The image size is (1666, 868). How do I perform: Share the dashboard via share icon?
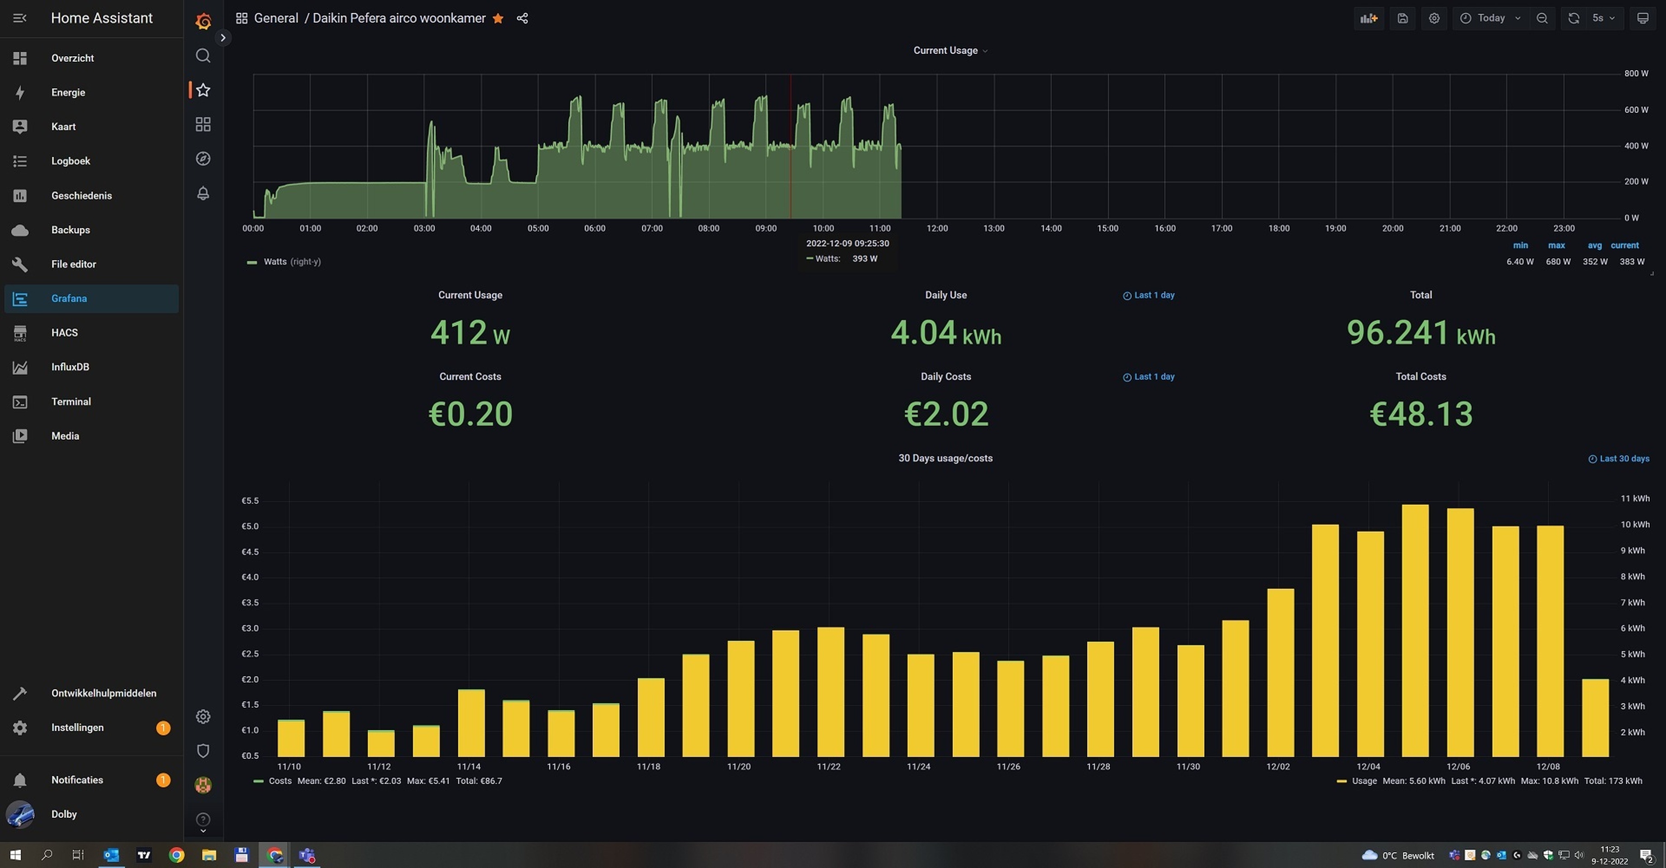[x=522, y=18]
